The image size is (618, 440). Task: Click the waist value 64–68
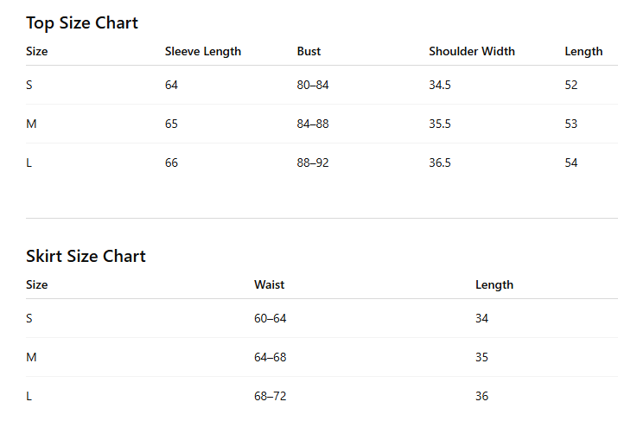[270, 357]
